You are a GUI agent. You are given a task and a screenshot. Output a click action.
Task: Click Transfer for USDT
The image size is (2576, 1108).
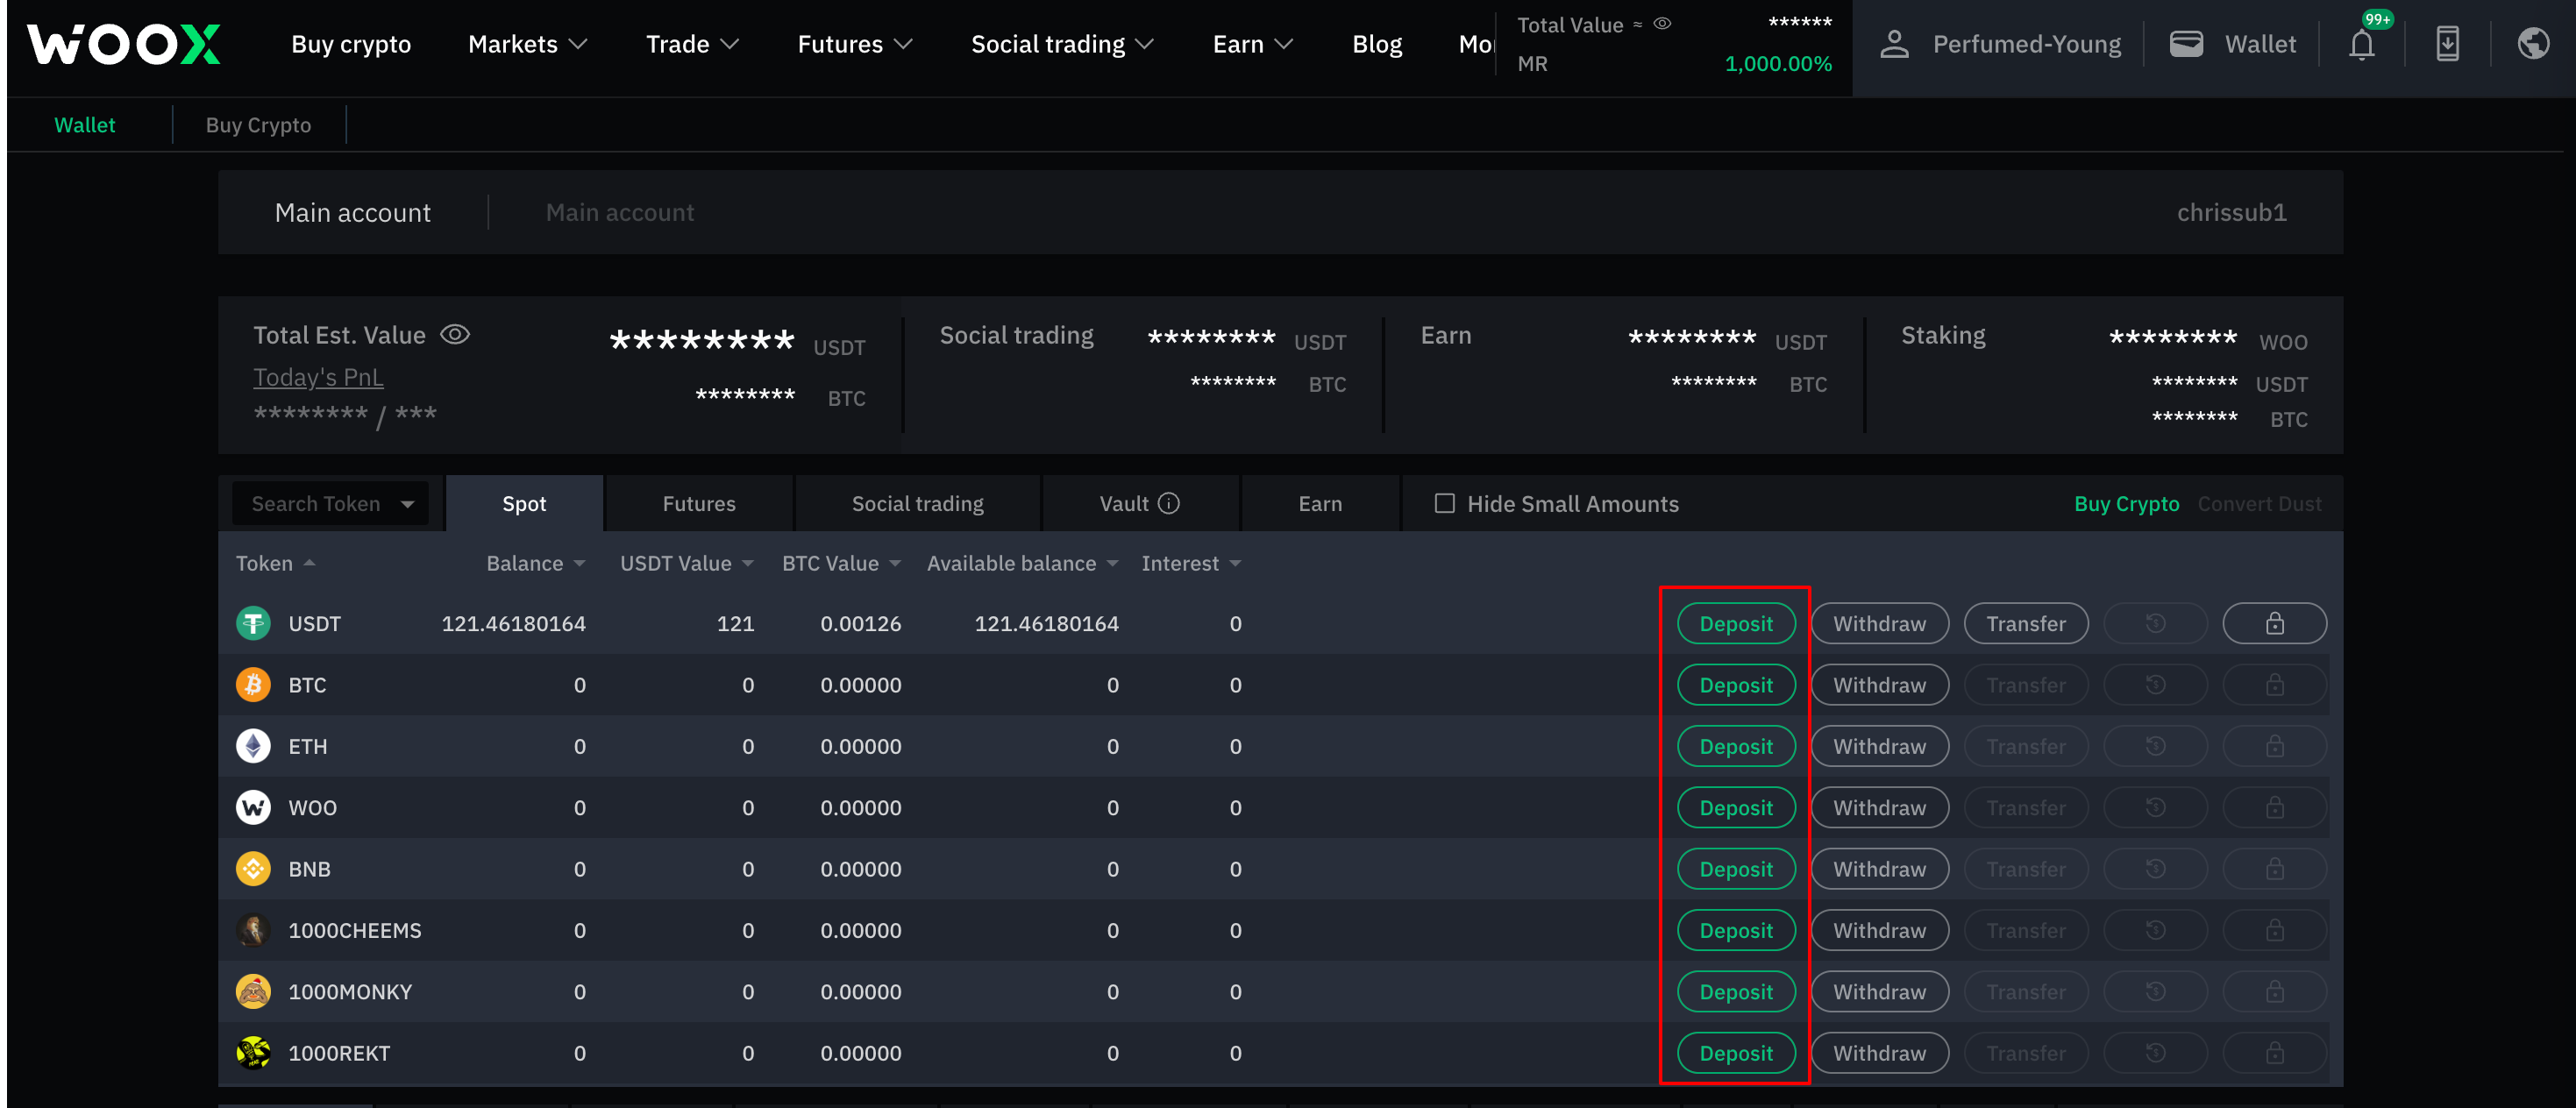[x=2025, y=623]
